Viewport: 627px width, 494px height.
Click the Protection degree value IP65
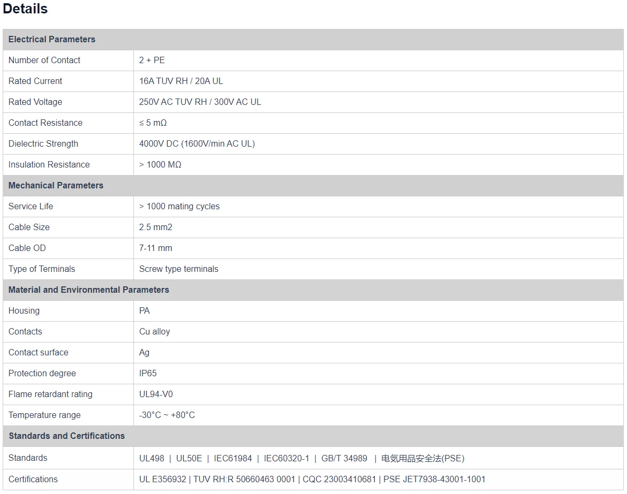coord(148,373)
